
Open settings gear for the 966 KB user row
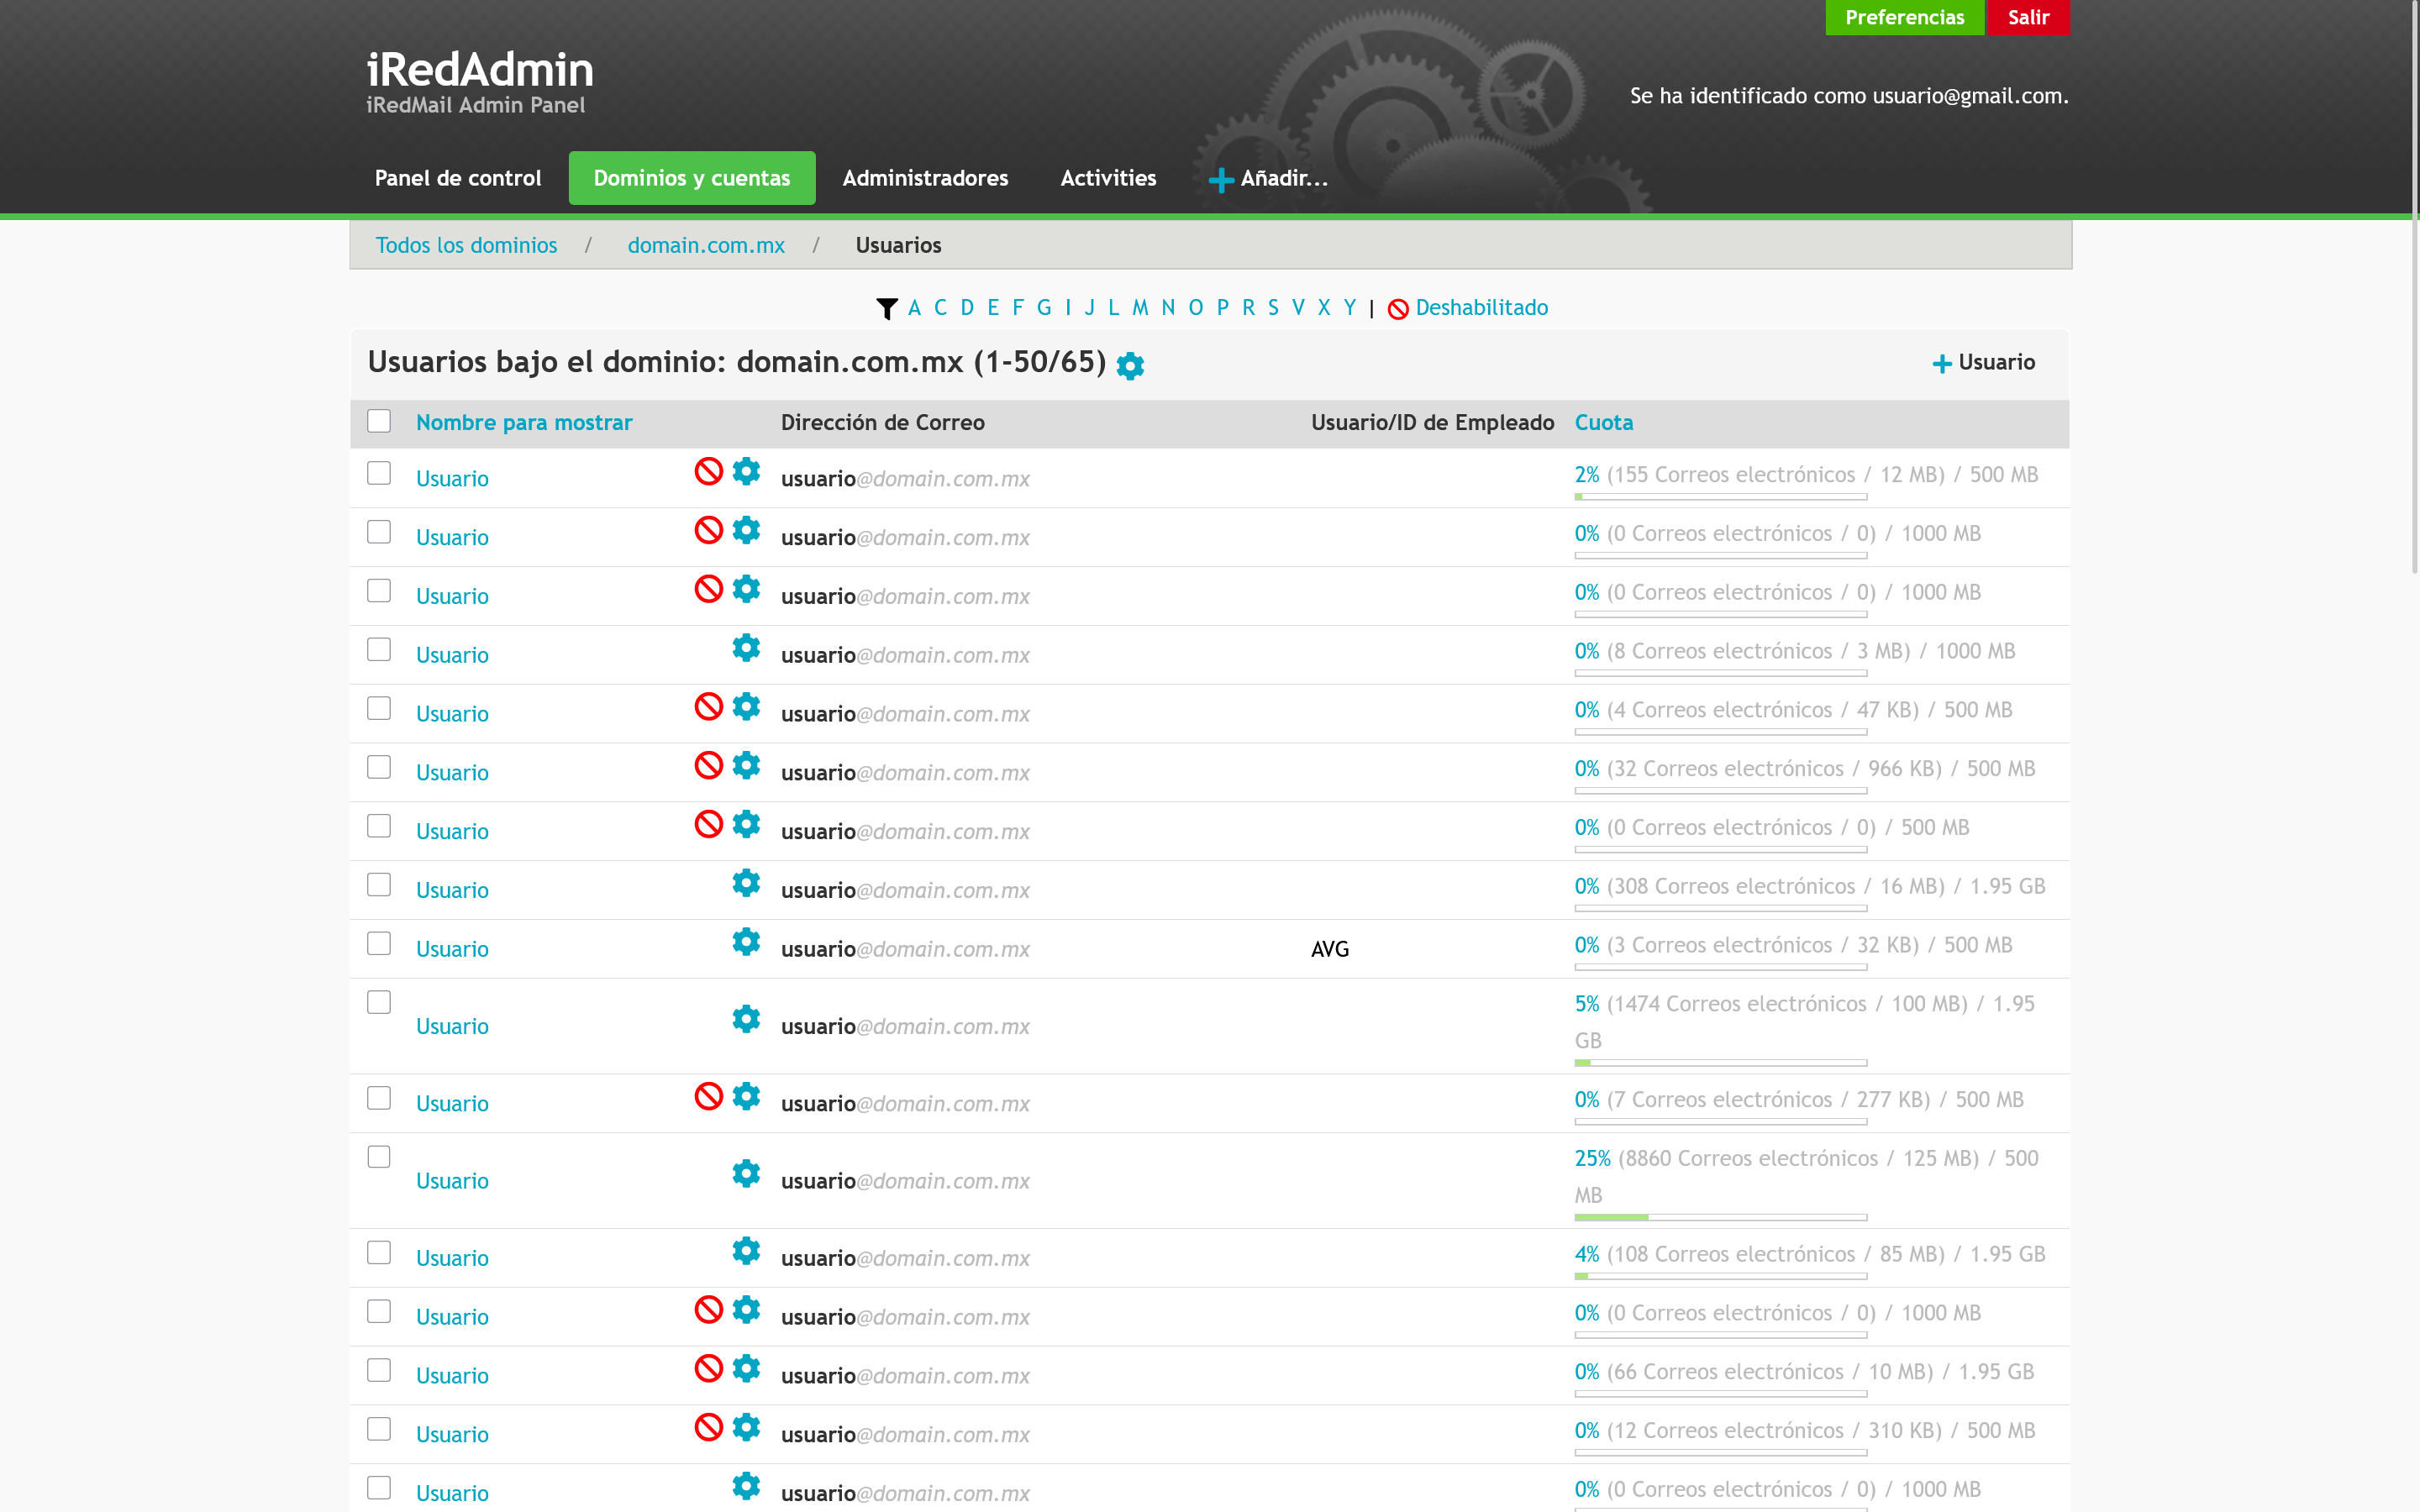pyautogui.click(x=746, y=766)
